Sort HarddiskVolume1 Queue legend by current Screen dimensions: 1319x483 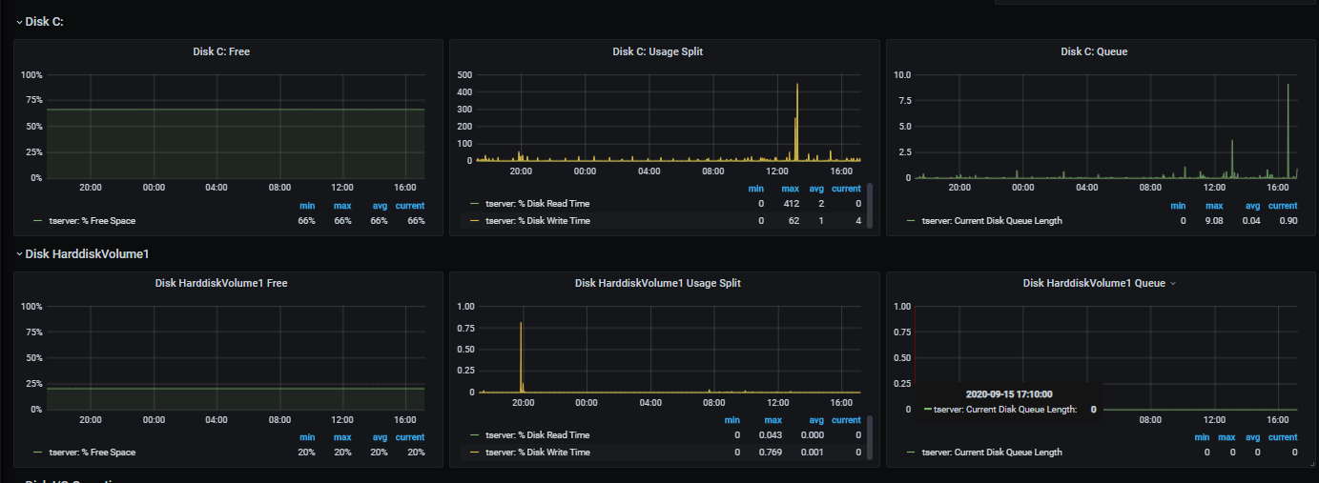1283,437
